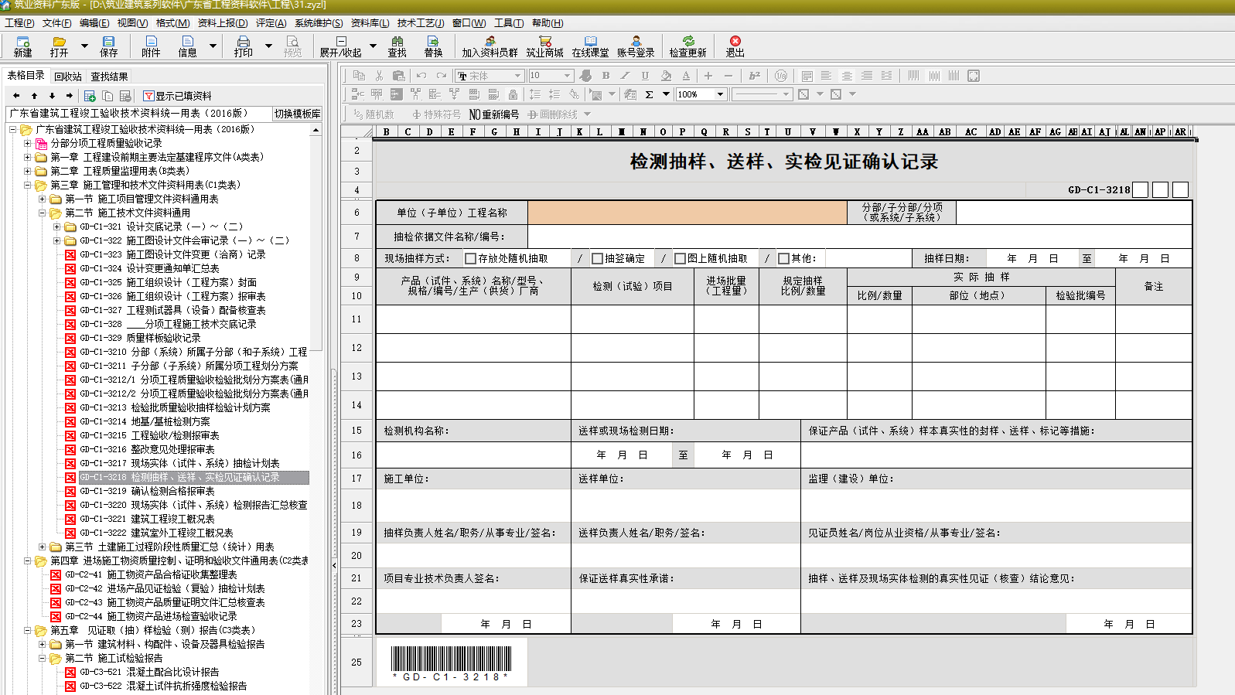Image resolution: width=1235 pixels, height=695 pixels.
Task: Click 加入资料员群 icon
Action: [490, 46]
